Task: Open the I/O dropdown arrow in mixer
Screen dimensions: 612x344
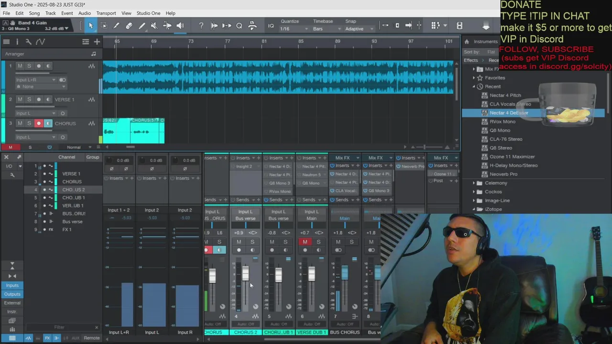Action: tap(20, 166)
